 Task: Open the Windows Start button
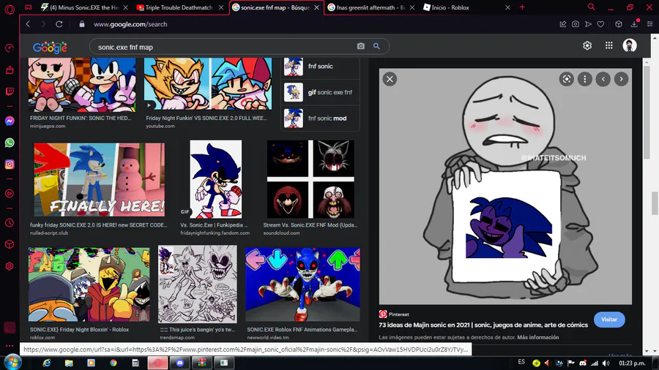(x=12, y=362)
